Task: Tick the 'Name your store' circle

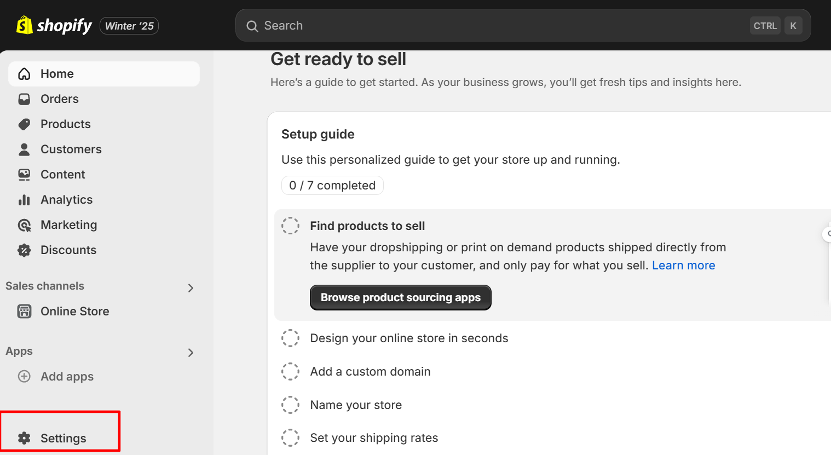Action: (290, 405)
